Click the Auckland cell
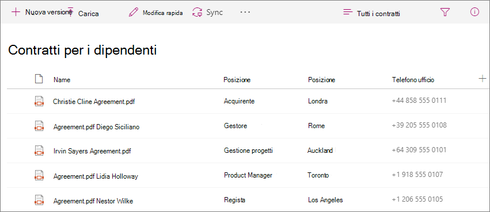This screenshot has width=490, height=212. [320, 151]
